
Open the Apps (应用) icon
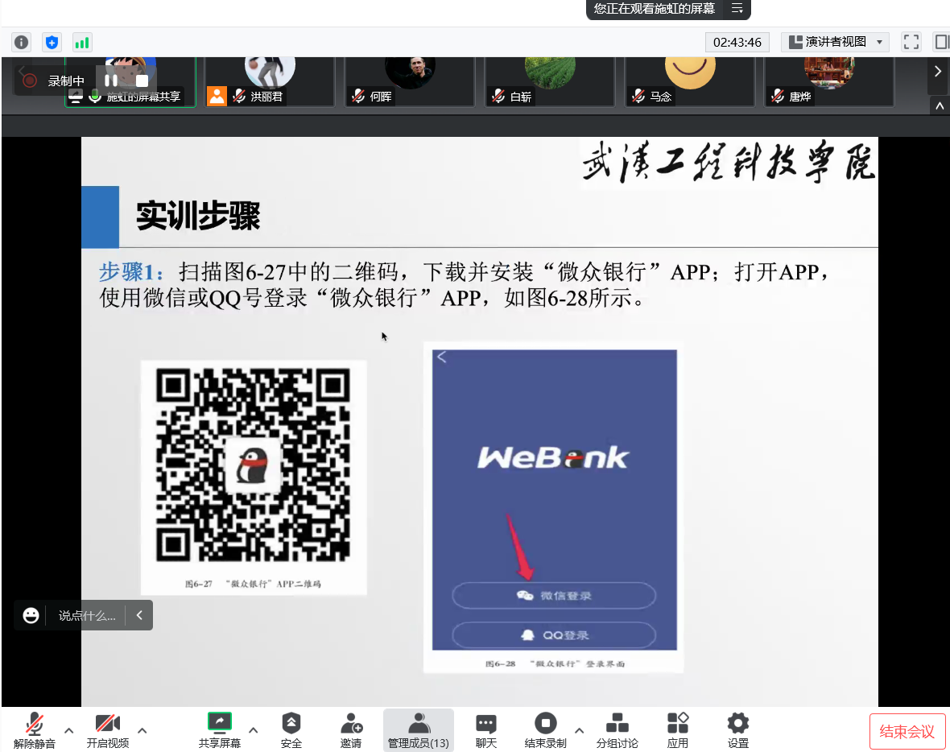pos(678,729)
